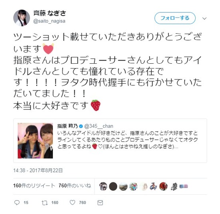This screenshot has height=214, width=220.
Task: Open the timestamp 14:38 - 2017年8月22日
Action: [38, 170]
